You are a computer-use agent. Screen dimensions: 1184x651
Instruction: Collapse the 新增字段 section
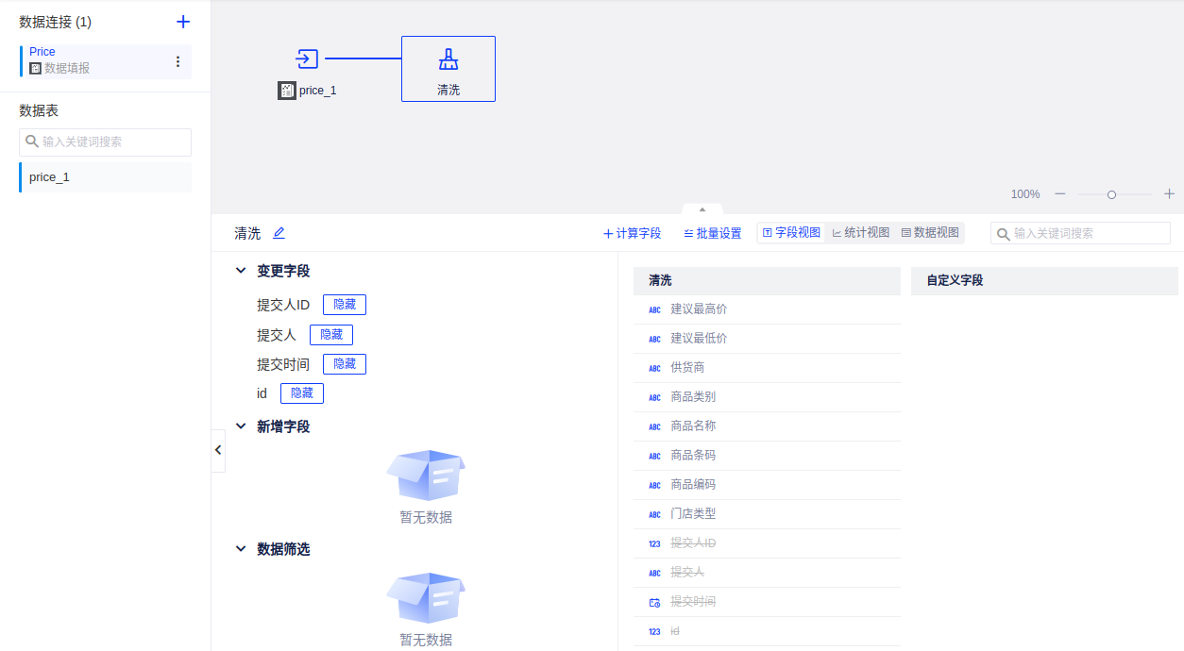(241, 426)
